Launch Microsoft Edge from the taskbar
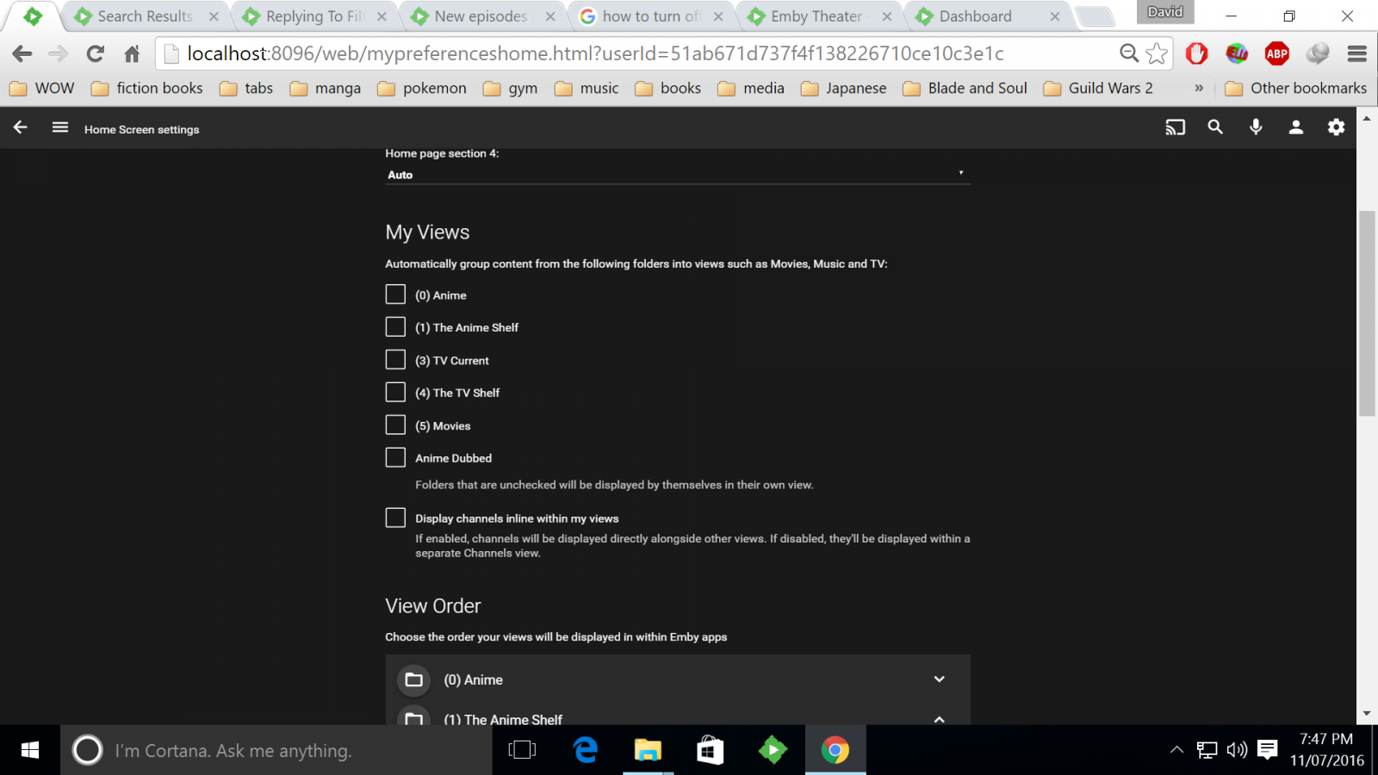The image size is (1378, 775). (586, 750)
